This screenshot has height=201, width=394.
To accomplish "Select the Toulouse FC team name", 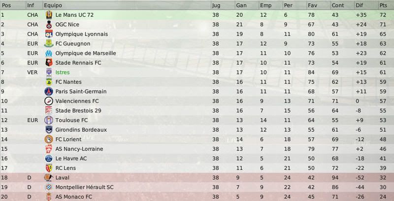I will point(71,120).
